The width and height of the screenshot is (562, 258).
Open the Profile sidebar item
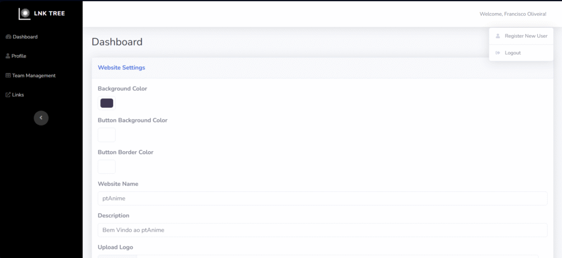16,56
